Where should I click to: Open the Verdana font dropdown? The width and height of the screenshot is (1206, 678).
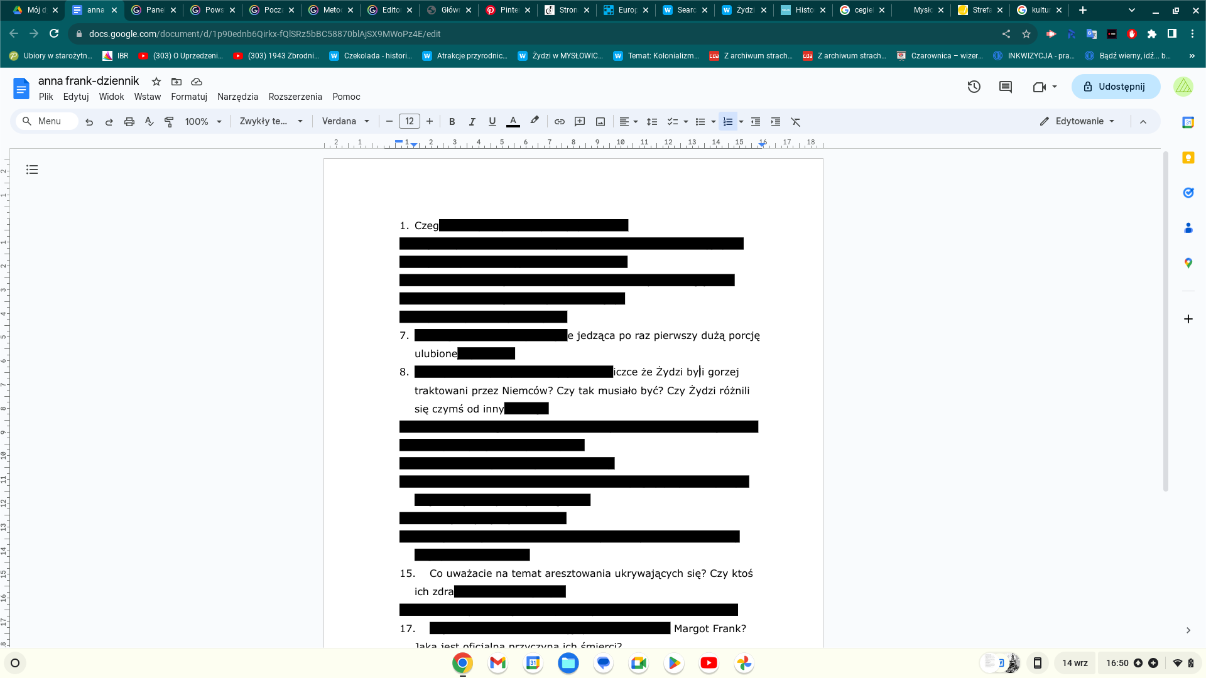[345, 121]
